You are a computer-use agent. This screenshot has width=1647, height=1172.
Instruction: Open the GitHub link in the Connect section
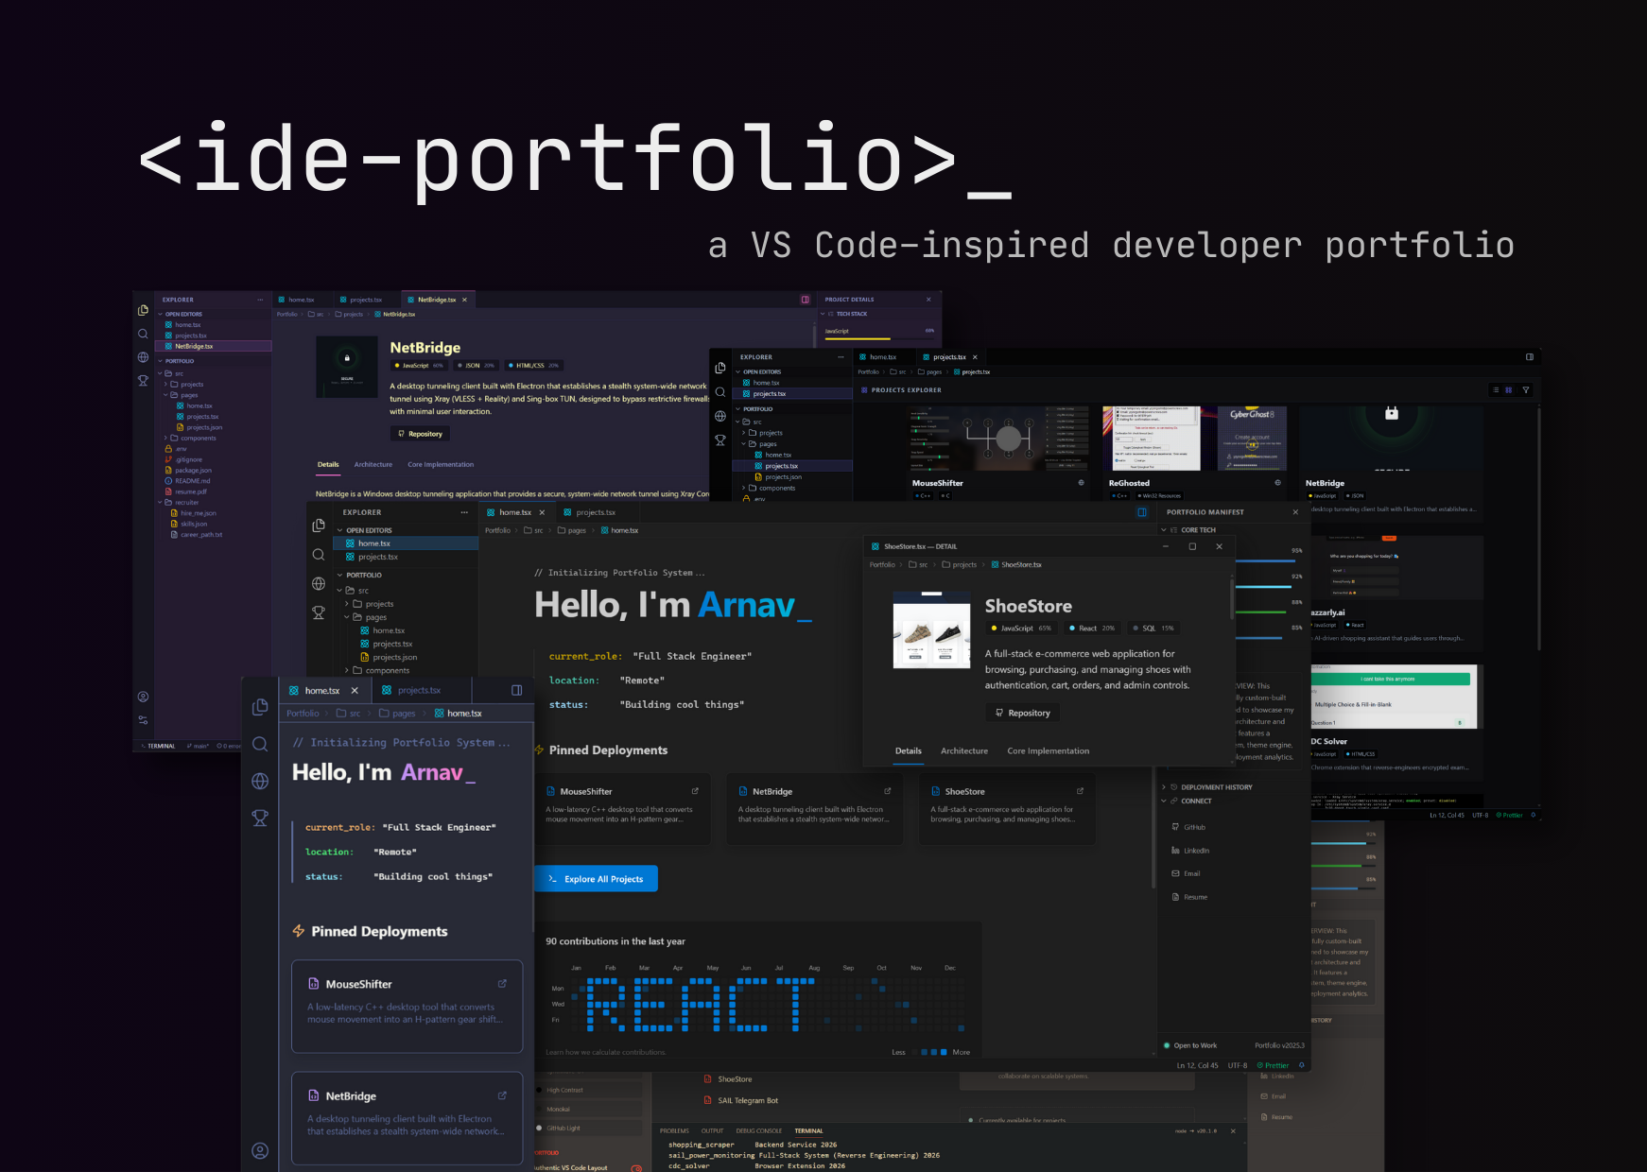(1188, 827)
